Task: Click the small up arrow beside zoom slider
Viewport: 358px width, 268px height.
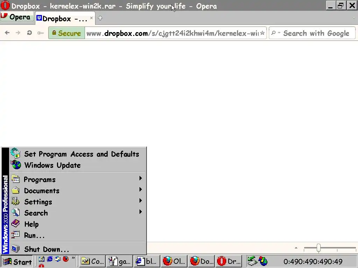Action: (296, 248)
